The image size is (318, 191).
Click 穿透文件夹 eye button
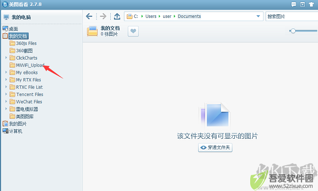pos(215,148)
